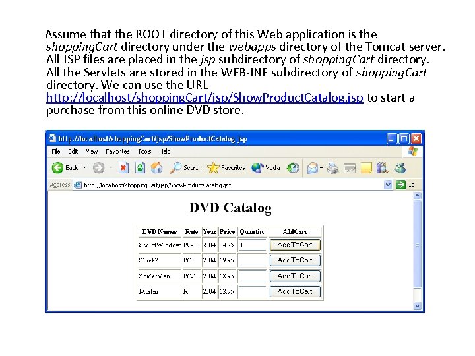Click the Matrix quantity field

(x=252, y=291)
